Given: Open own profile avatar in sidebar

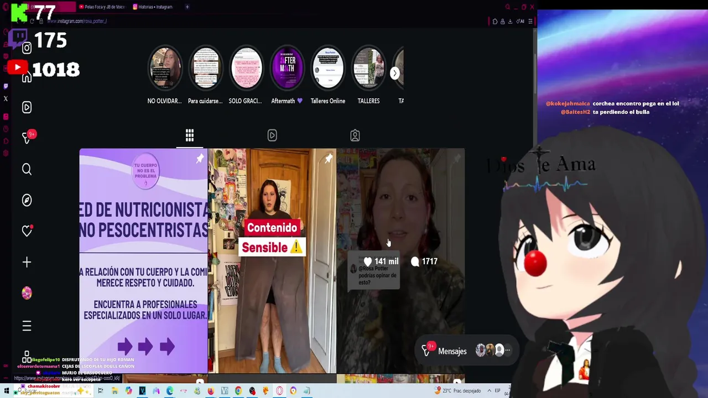Looking at the screenshot, I should pyautogui.click(x=27, y=293).
